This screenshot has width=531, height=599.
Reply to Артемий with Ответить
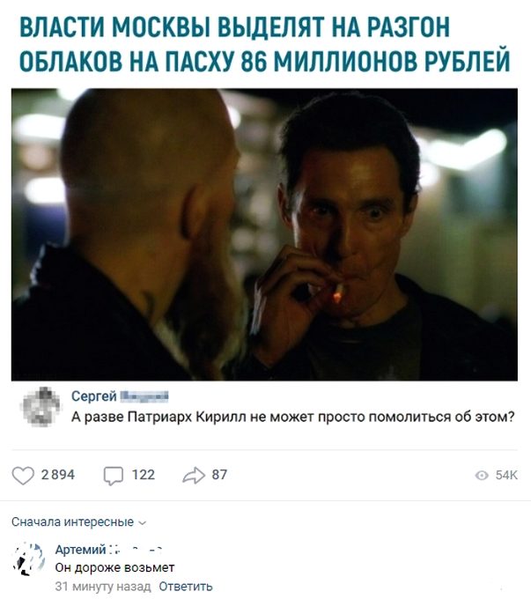click(186, 587)
